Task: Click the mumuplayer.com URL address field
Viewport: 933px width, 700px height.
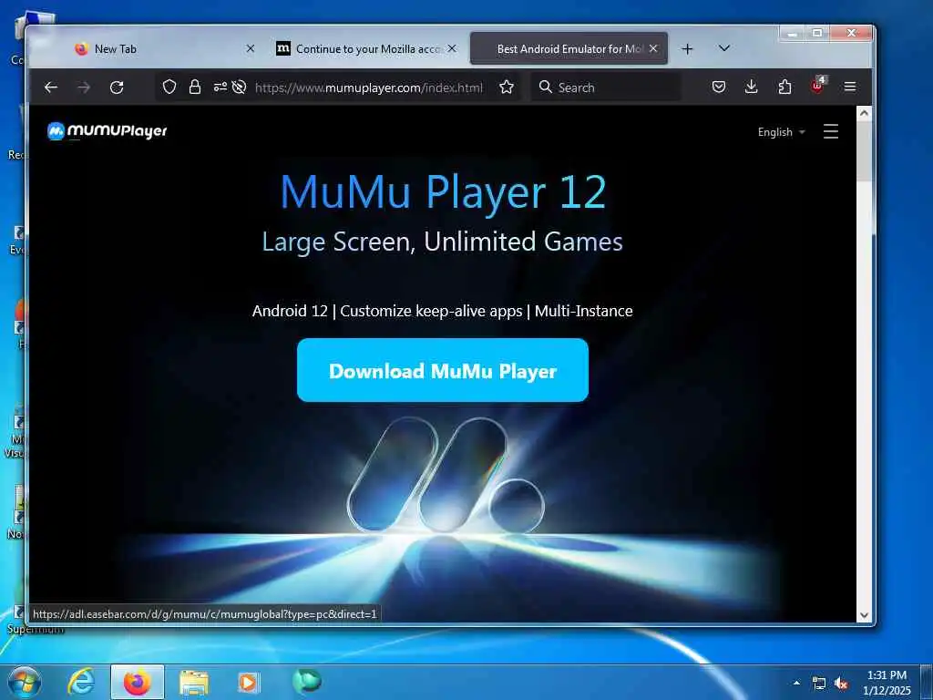Action: 368,87
